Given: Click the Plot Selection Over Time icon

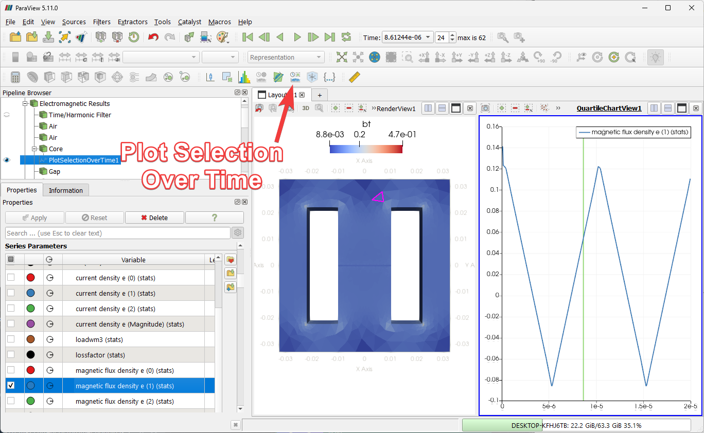Looking at the screenshot, I should tap(295, 77).
